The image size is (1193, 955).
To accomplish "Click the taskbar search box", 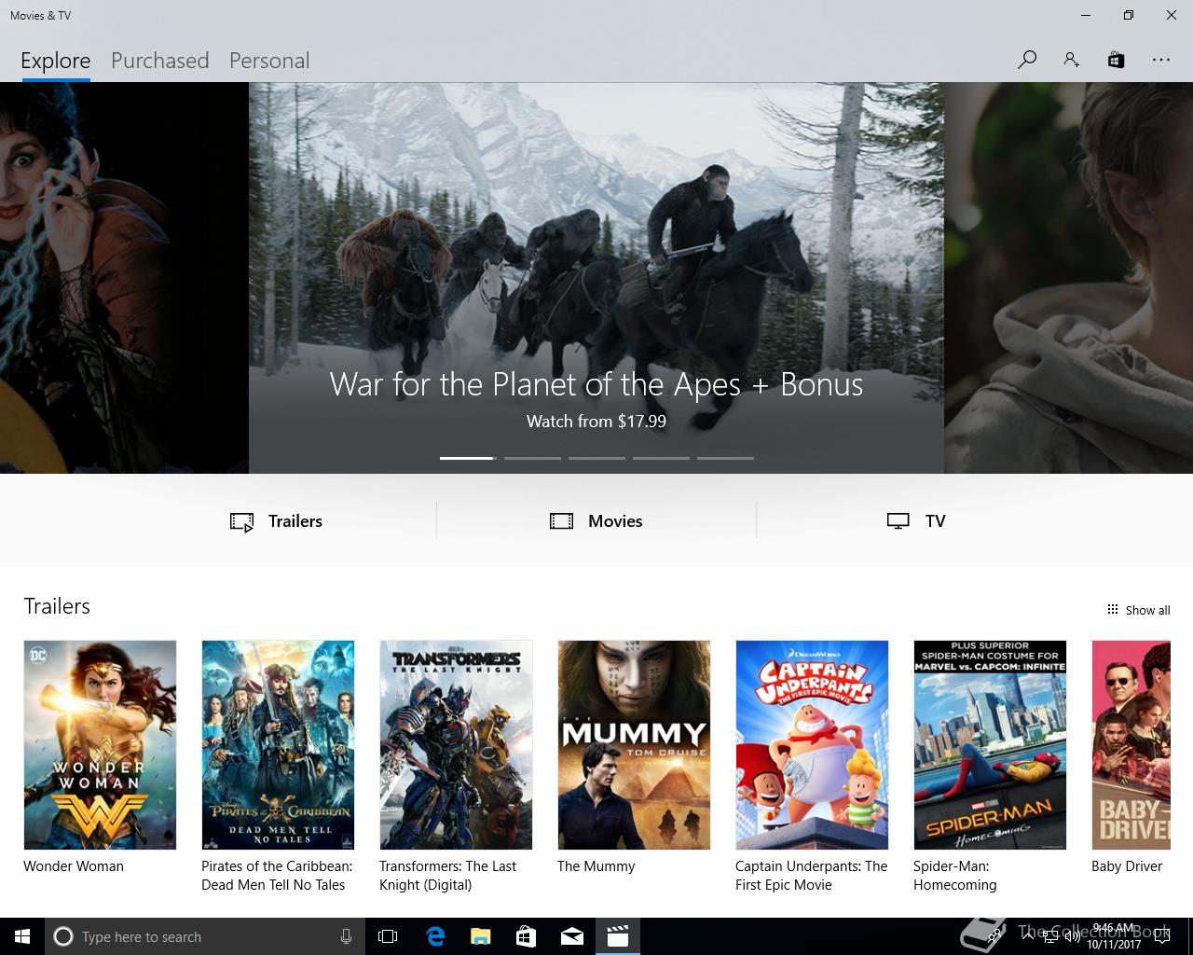I will [x=205, y=936].
